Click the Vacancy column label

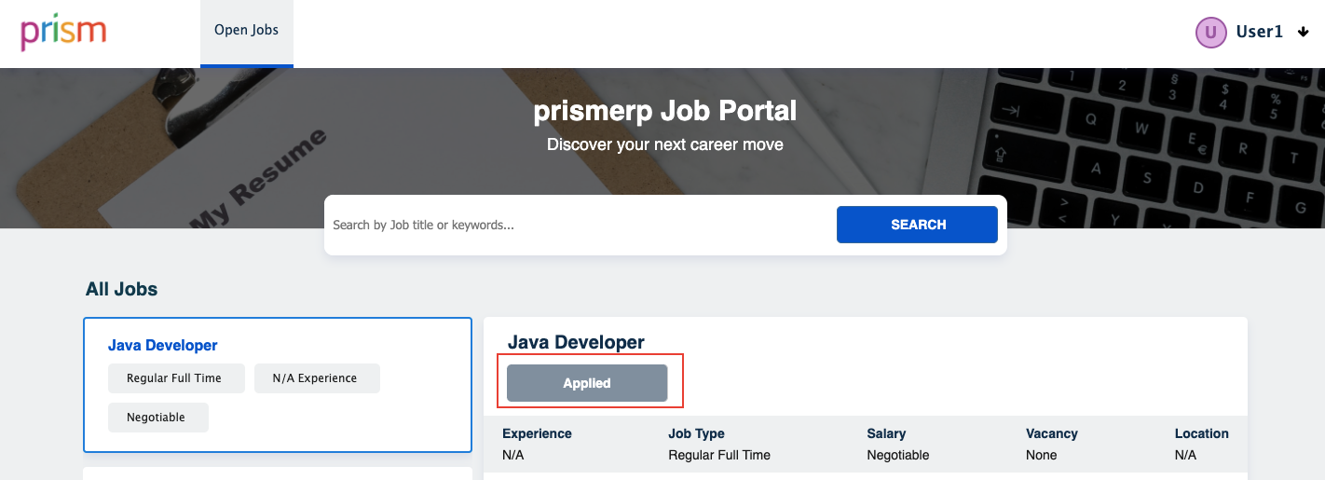1051,433
